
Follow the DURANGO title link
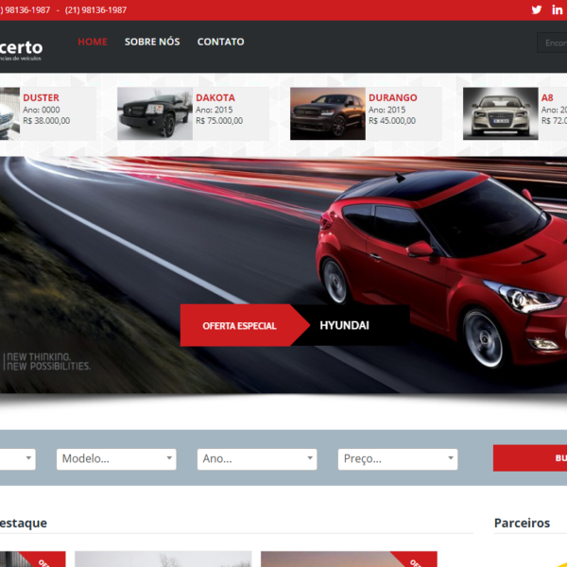[x=392, y=98]
